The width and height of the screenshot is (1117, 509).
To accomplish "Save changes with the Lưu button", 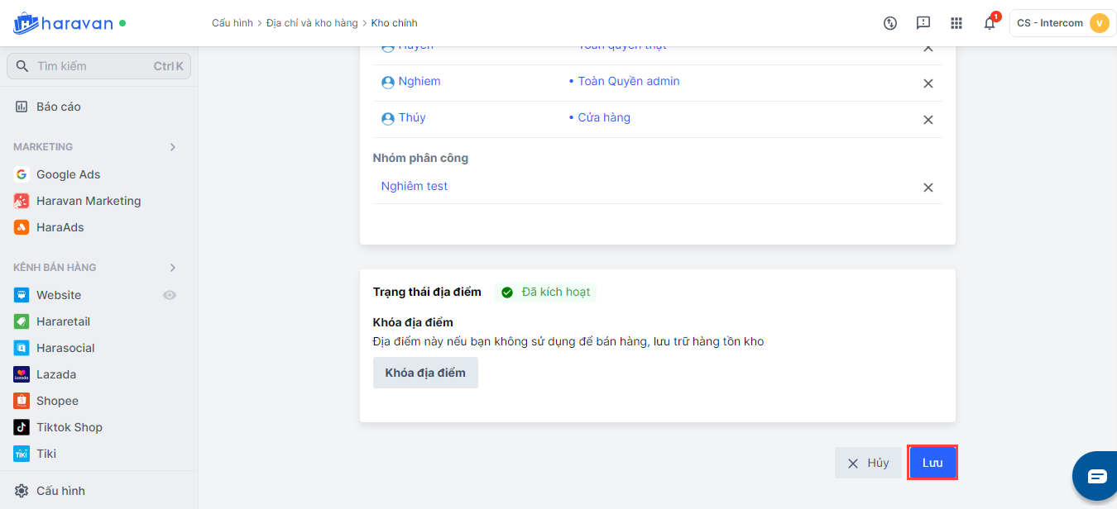I will [932, 463].
